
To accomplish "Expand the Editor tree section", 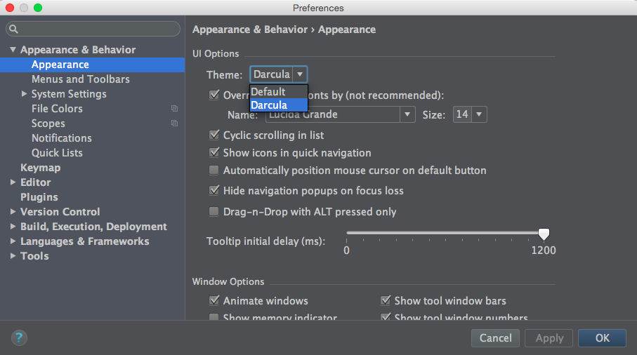I will click(13, 182).
